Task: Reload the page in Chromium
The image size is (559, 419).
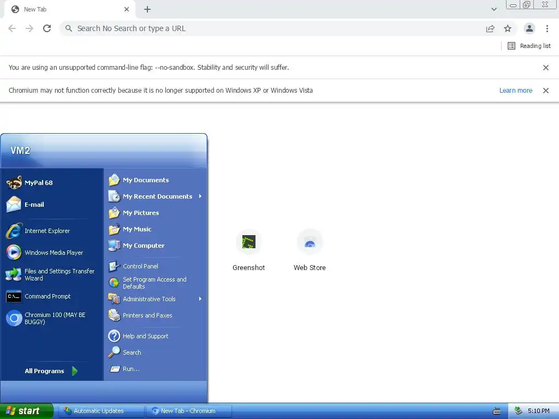Action: click(x=47, y=28)
